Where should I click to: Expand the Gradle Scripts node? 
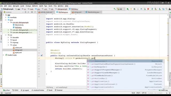[x=3, y=55]
